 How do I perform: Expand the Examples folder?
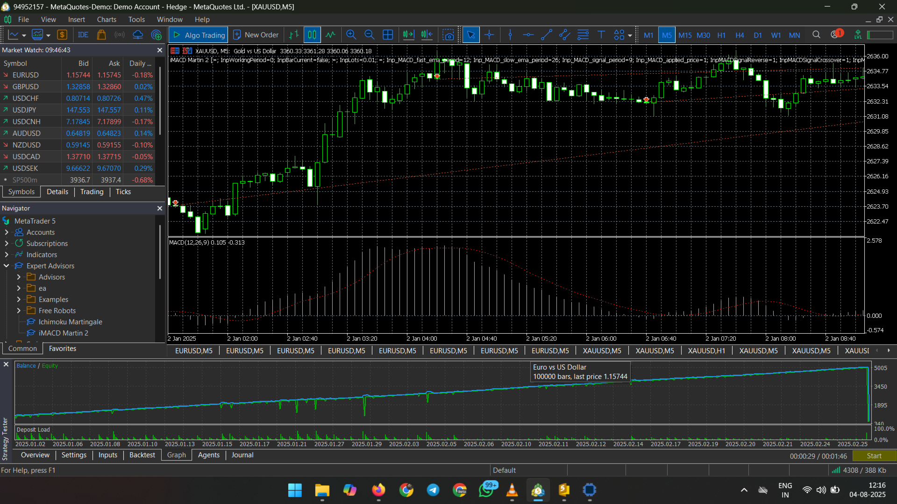19,299
